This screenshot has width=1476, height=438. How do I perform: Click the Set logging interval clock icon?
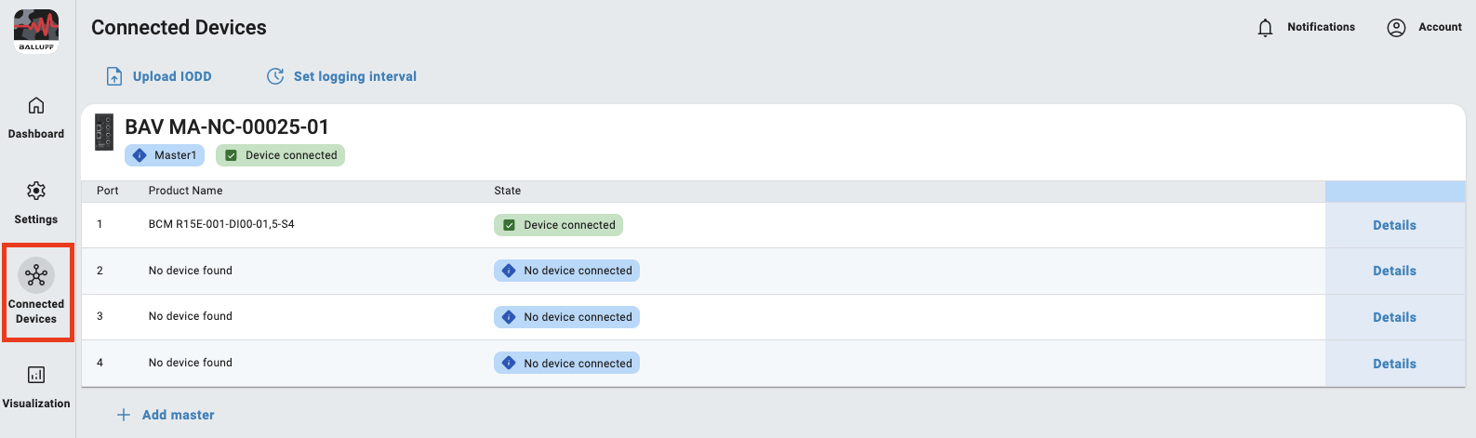point(275,76)
